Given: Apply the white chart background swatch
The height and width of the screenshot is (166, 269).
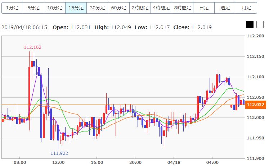Looking at the screenshot, I should 260,24.
